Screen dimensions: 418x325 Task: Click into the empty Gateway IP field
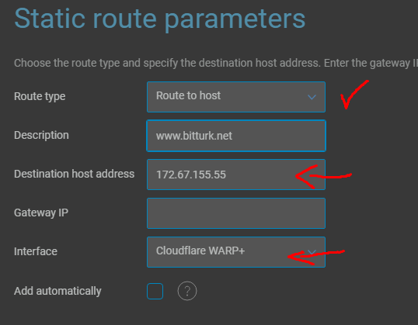(236, 213)
